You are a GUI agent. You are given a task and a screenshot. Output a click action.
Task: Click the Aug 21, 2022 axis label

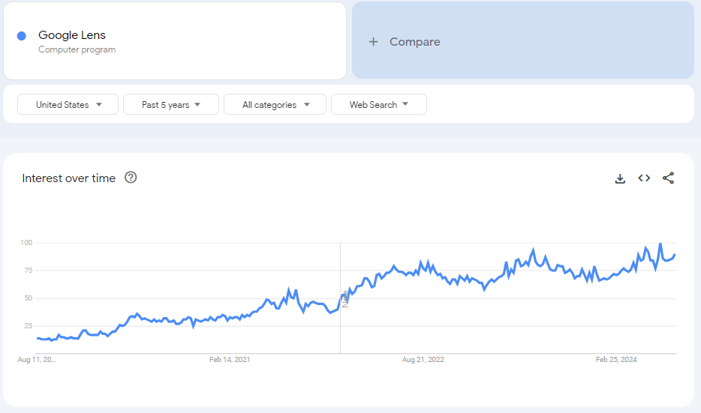pyautogui.click(x=423, y=360)
